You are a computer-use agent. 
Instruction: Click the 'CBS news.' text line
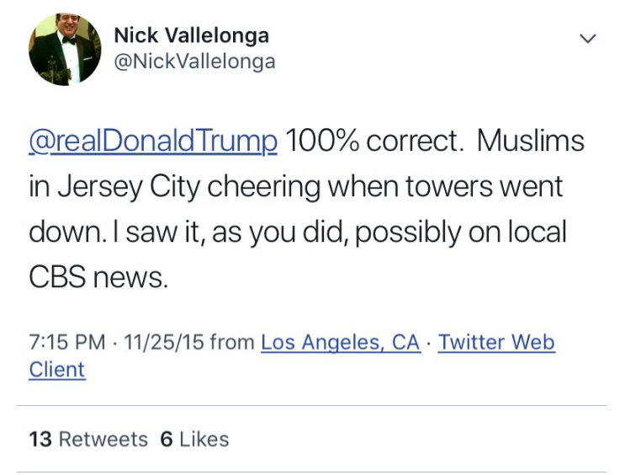pos(99,277)
